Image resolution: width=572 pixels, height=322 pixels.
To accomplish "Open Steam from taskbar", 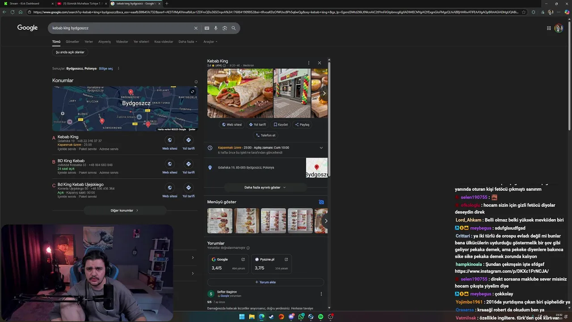I will (x=271, y=317).
